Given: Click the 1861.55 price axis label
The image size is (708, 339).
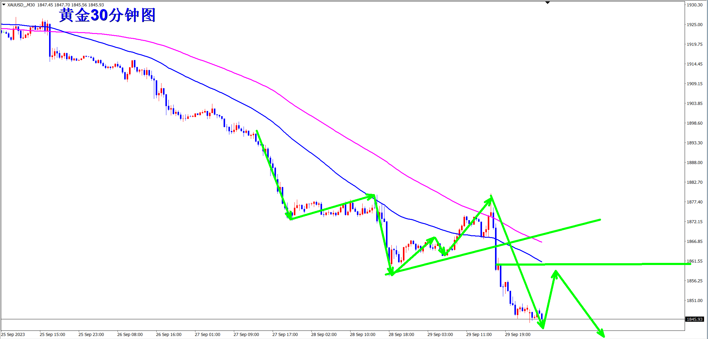Looking at the screenshot, I should pyautogui.click(x=694, y=261).
